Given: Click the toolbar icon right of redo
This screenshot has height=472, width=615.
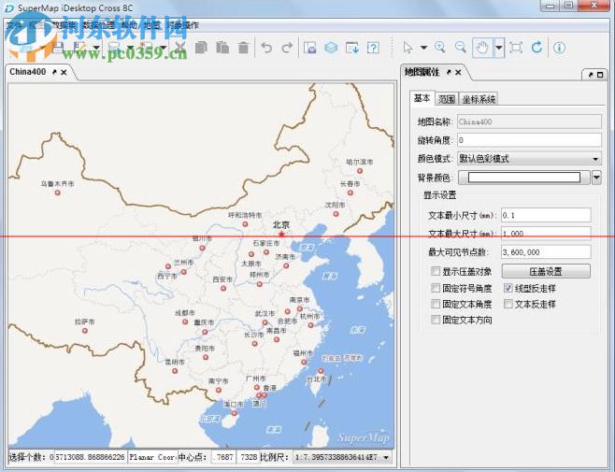Looking at the screenshot, I should pos(310,48).
